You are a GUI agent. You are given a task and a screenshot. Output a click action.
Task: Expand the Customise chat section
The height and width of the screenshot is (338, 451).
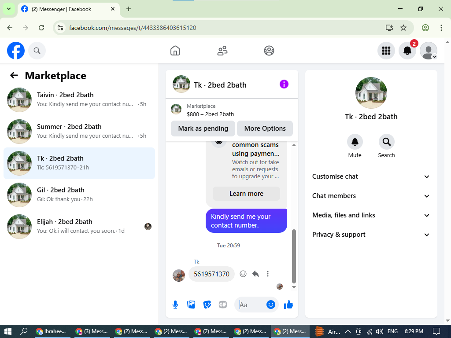click(x=371, y=176)
